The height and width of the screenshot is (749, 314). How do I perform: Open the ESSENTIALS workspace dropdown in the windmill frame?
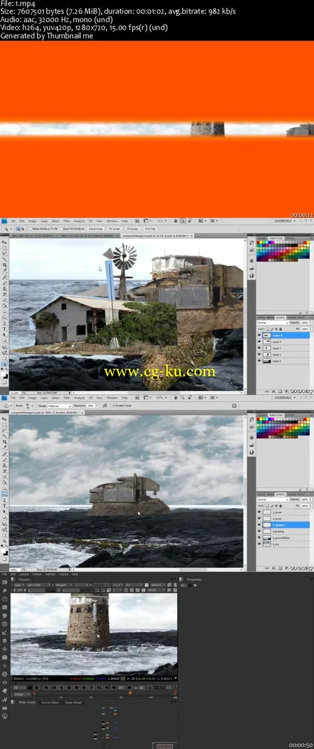click(284, 221)
